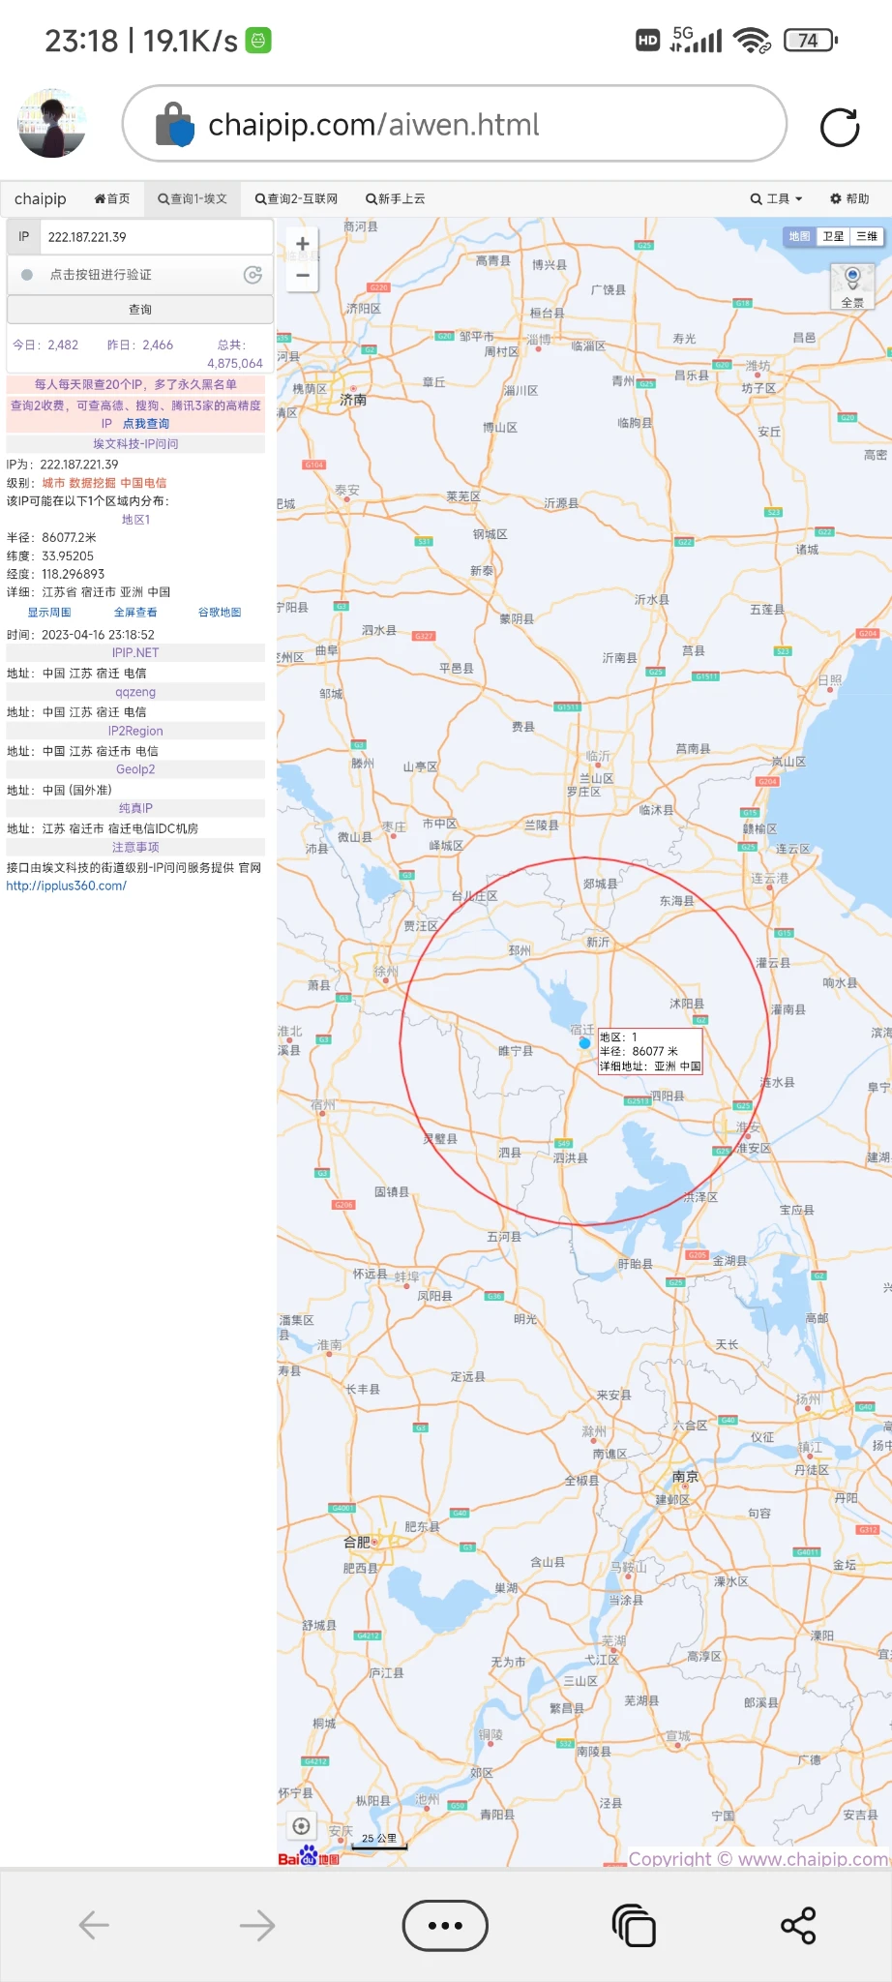This screenshot has width=892, height=1982.
Task: Open the ipplus360.com link
Action: (66, 886)
